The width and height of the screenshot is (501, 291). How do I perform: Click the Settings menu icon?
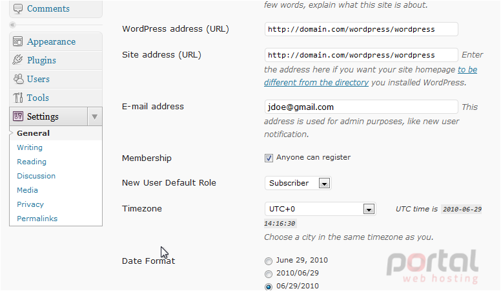[18, 116]
